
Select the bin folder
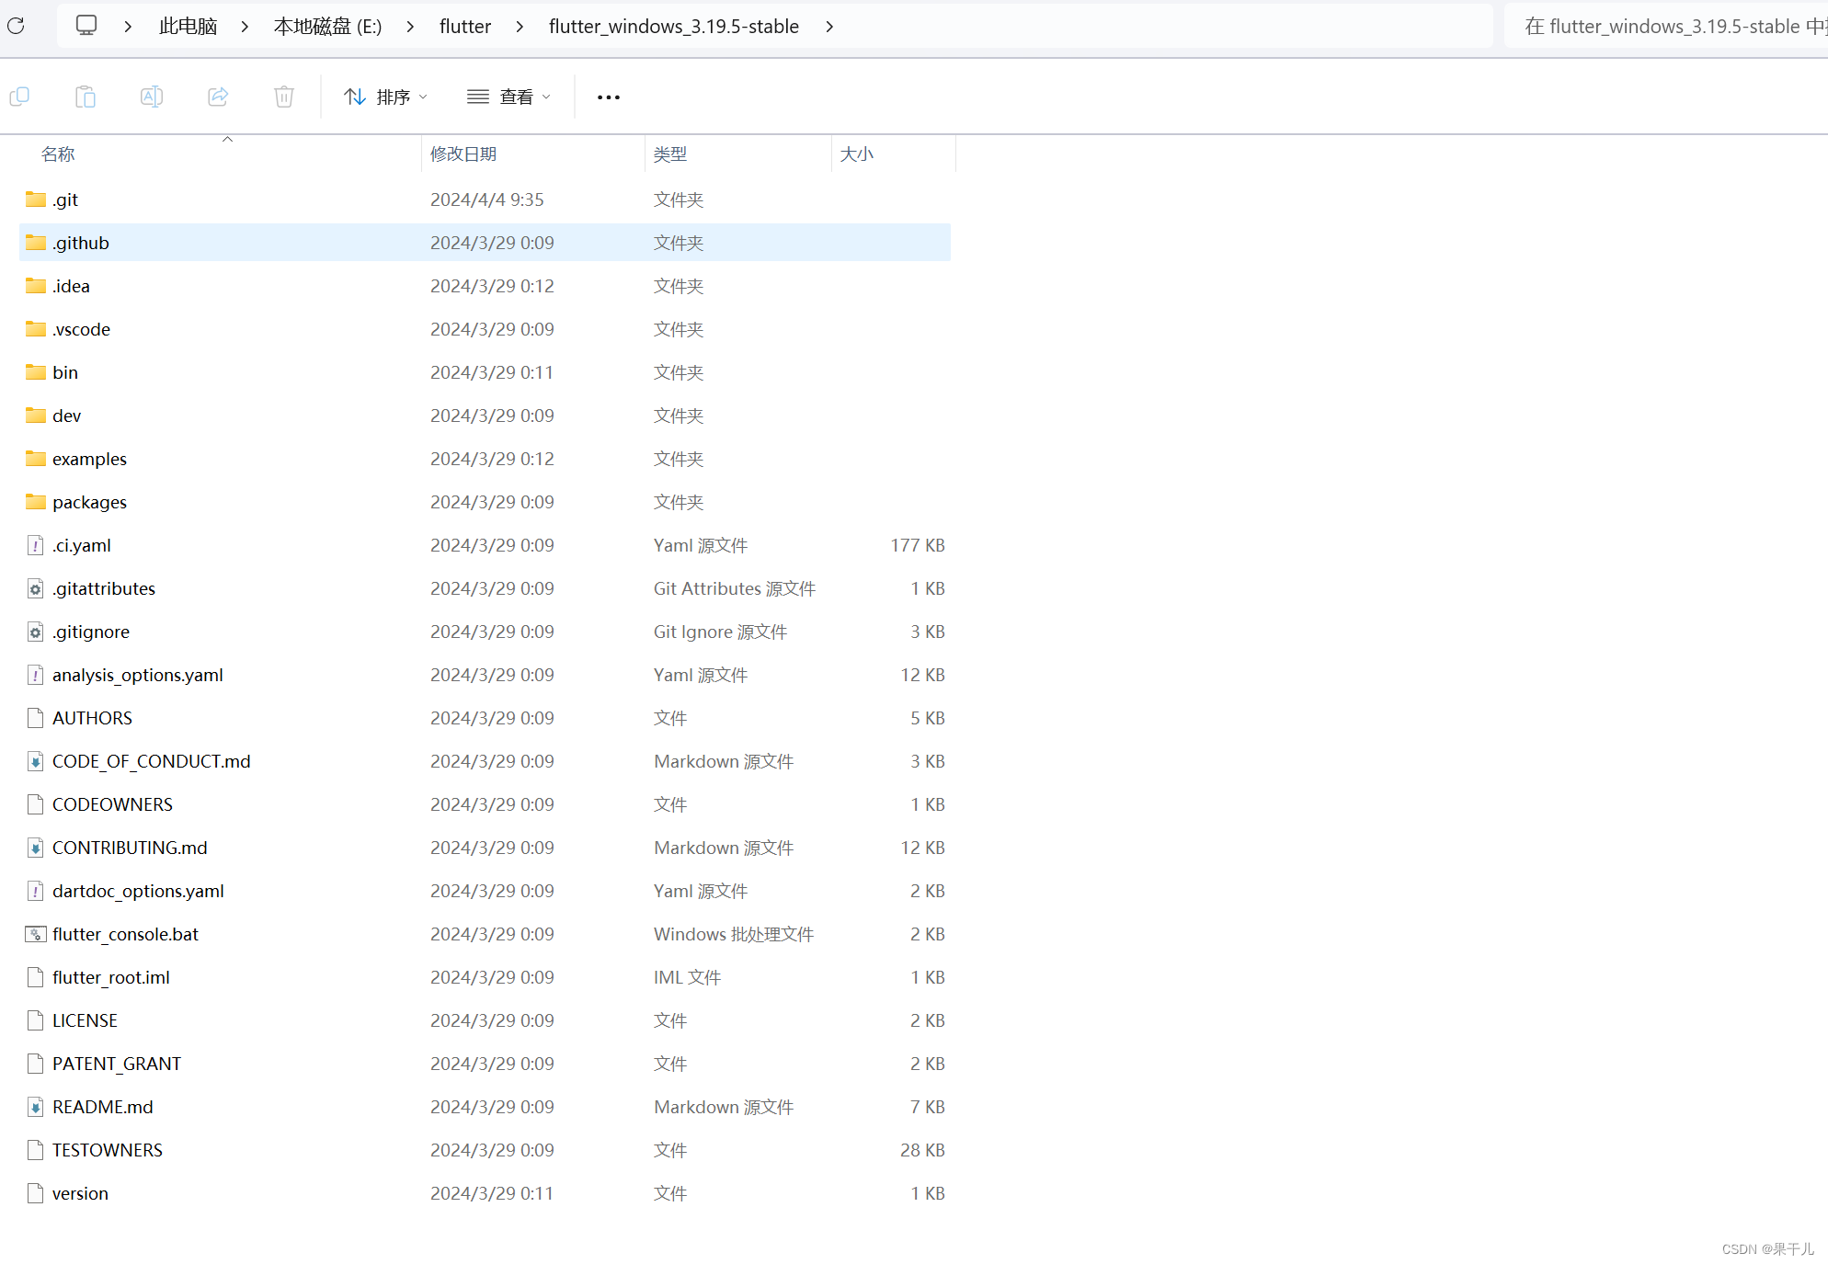65,372
